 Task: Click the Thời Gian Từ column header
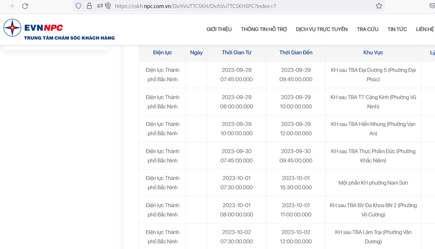click(237, 53)
